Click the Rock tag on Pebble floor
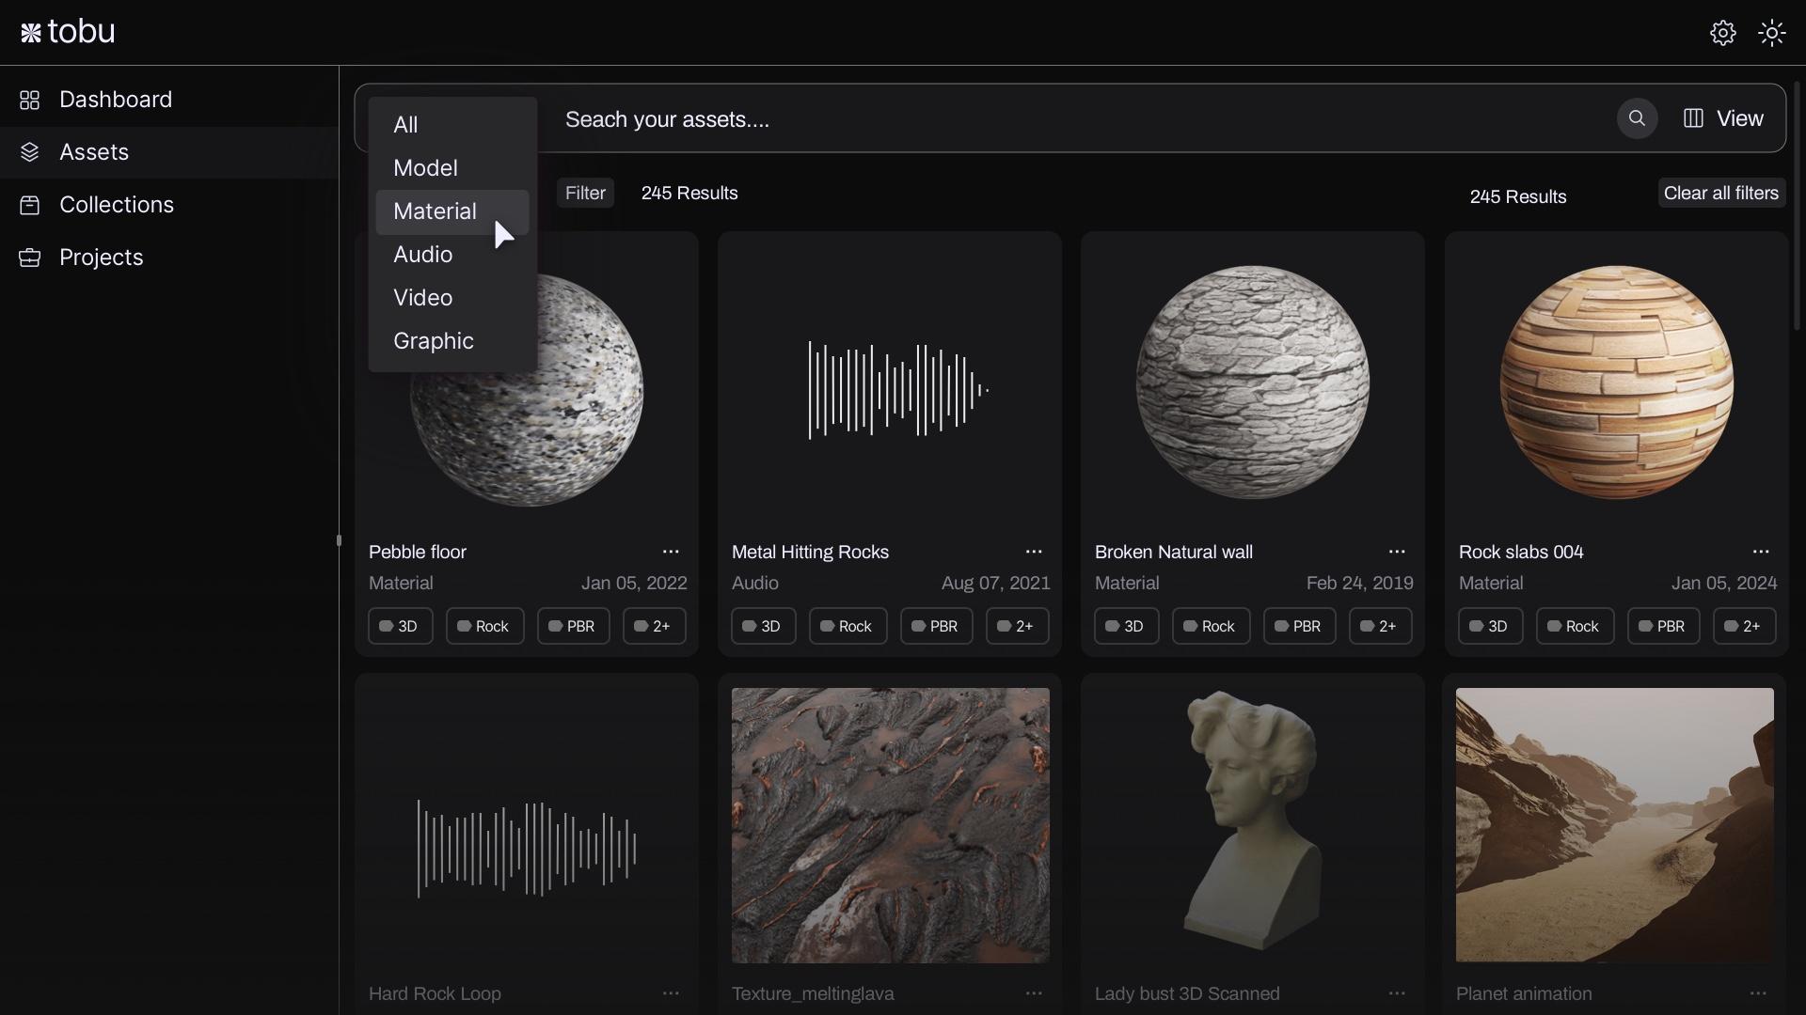This screenshot has width=1806, height=1015. (x=484, y=626)
